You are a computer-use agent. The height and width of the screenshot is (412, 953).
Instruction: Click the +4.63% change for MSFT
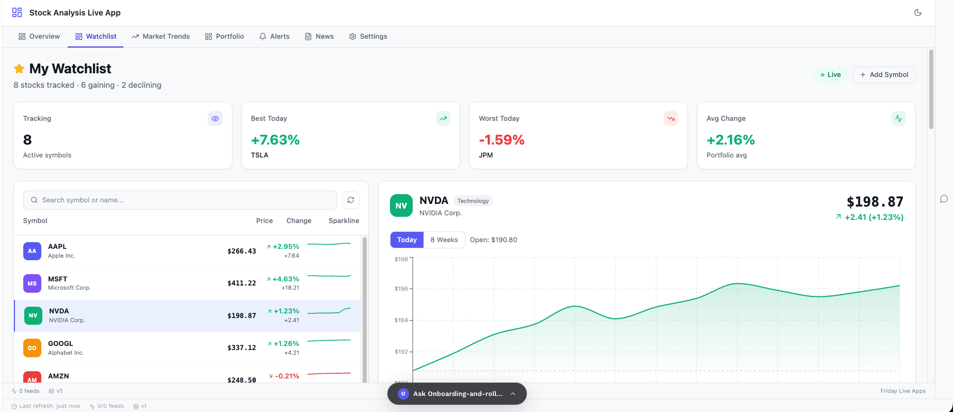[283, 279]
